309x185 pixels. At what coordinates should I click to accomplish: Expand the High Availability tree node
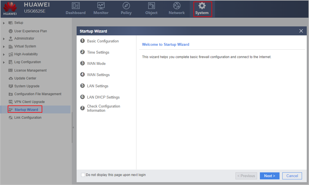(4, 54)
